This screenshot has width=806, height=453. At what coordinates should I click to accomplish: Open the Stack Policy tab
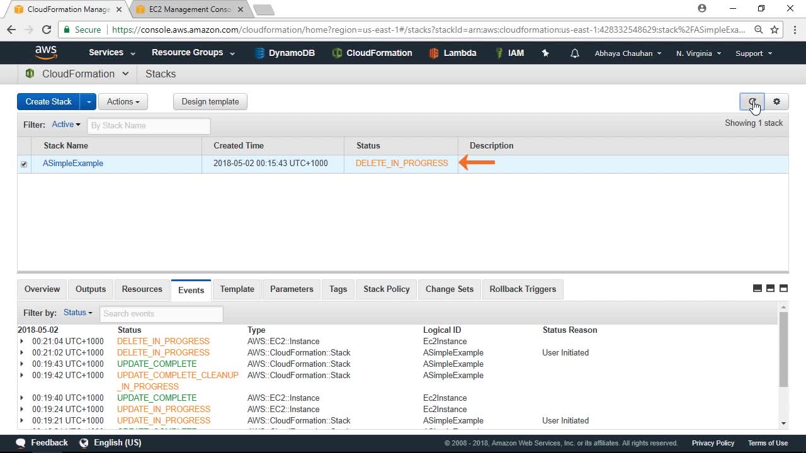click(x=387, y=289)
